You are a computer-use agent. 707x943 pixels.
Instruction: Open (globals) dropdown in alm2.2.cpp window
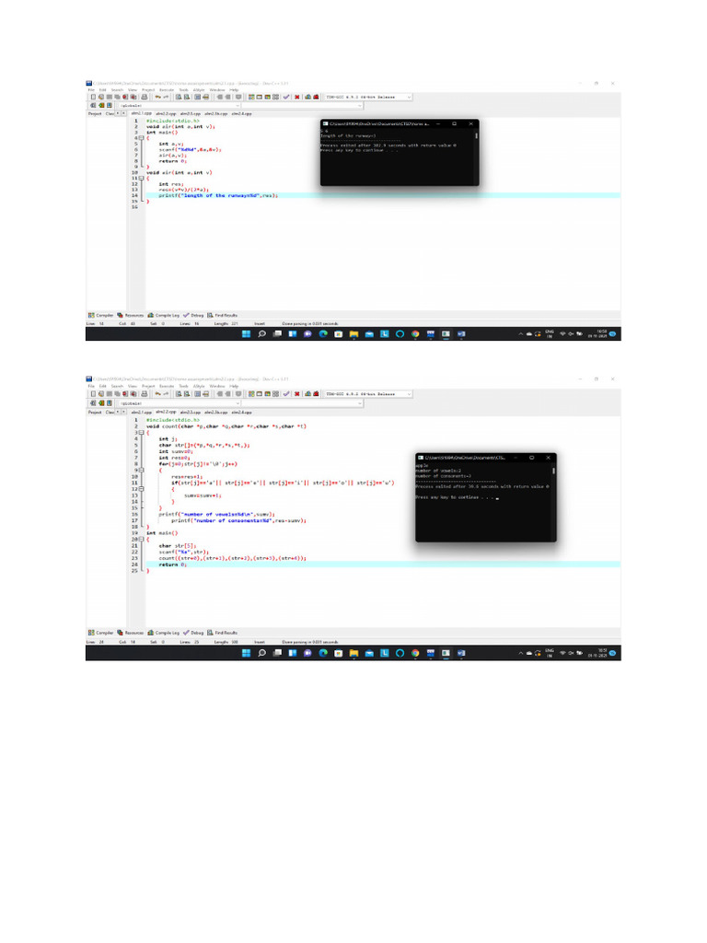238,403
